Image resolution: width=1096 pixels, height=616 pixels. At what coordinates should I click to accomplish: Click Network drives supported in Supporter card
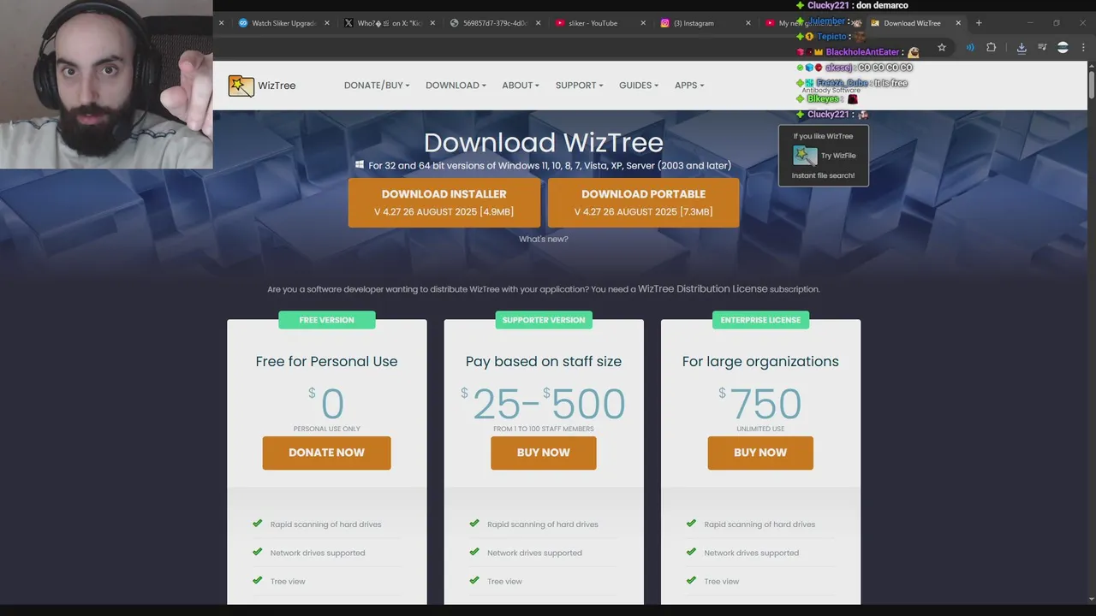(x=534, y=553)
